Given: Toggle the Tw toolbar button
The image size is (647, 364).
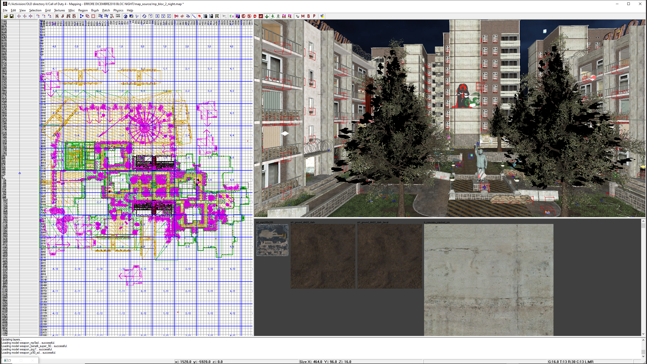Looking at the screenshot, I should (x=297, y=16).
